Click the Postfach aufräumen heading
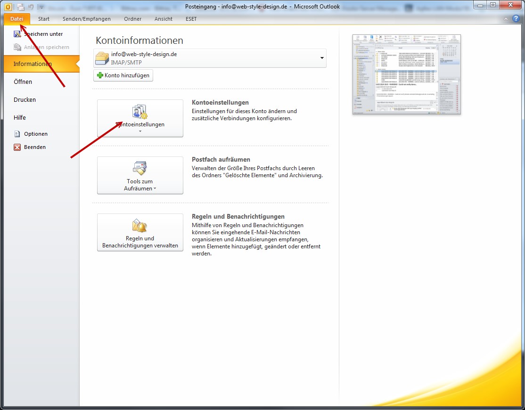The width and height of the screenshot is (525, 410). (x=221, y=160)
